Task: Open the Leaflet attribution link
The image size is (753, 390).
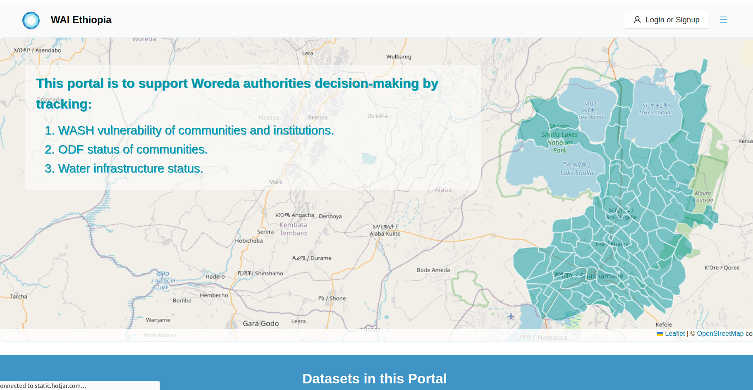Action: point(674,333)
